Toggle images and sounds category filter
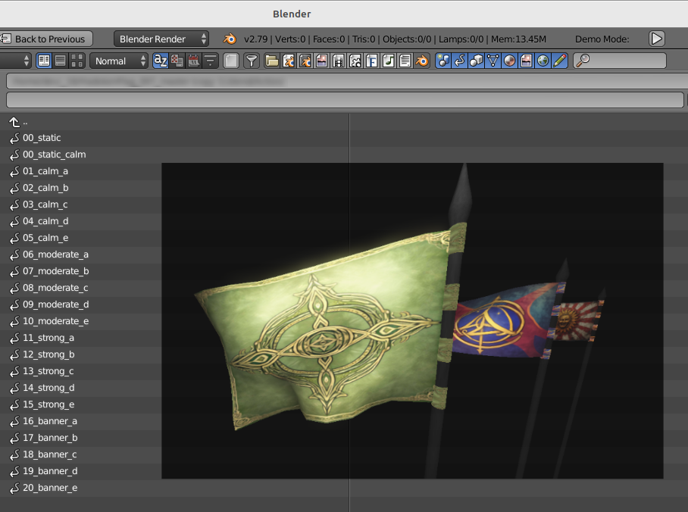 526,61
